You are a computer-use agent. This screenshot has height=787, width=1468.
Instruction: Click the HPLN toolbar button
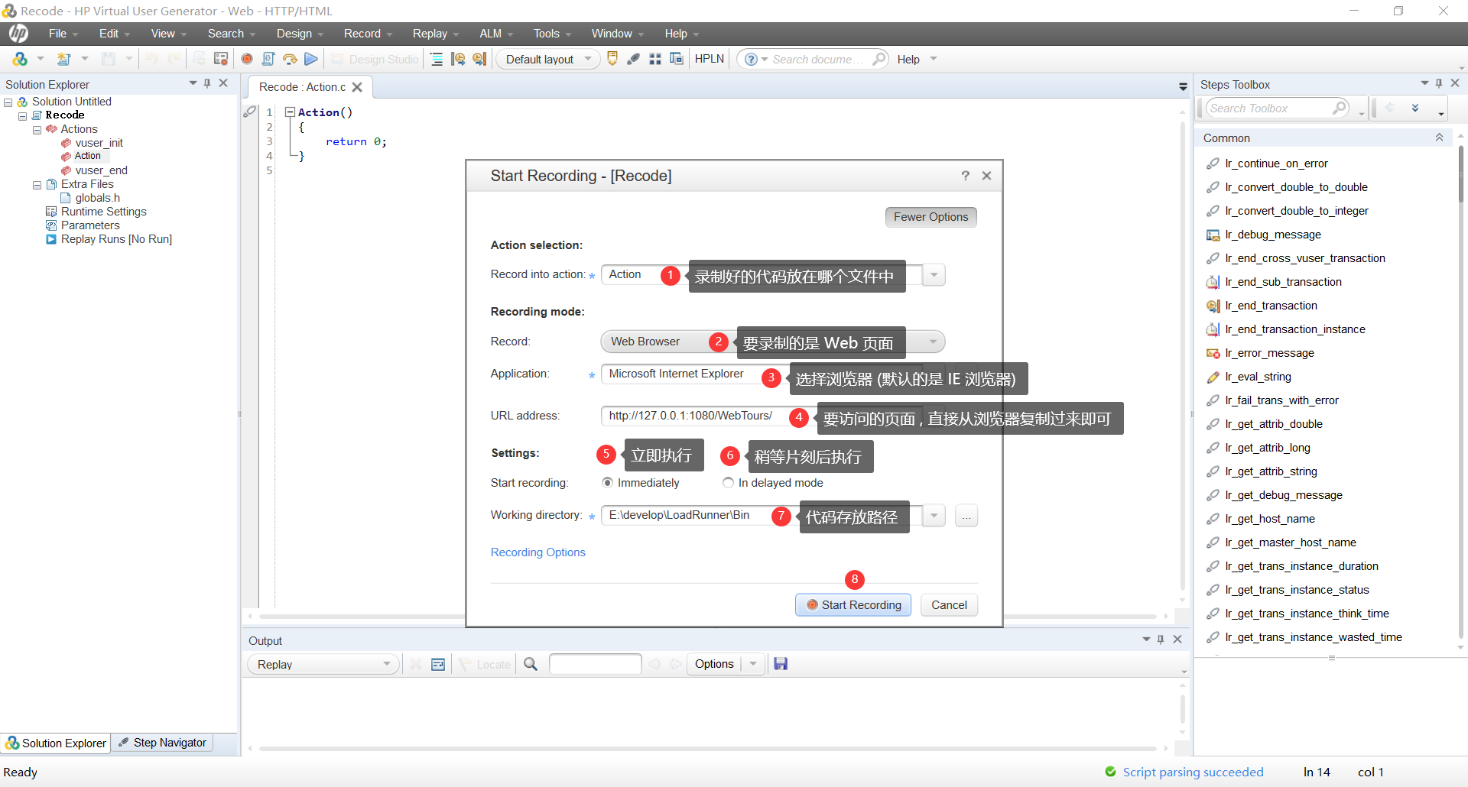pyautogui.click(x=709, y=59)
